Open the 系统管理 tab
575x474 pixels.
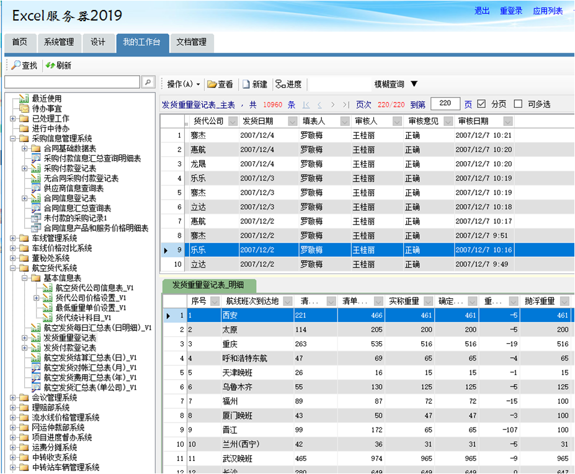point(59,43)
